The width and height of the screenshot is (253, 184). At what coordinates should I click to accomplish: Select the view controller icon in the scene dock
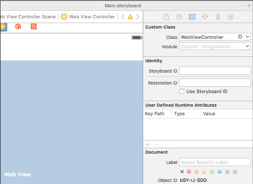3,26
